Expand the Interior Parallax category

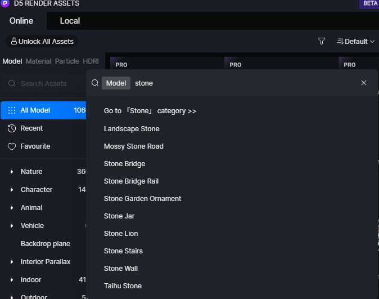[12, 262]
